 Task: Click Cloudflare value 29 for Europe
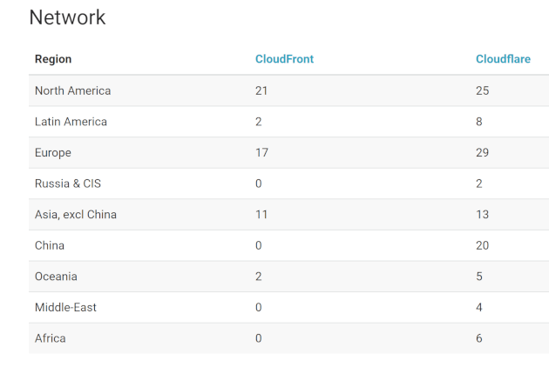pos(482,153)
